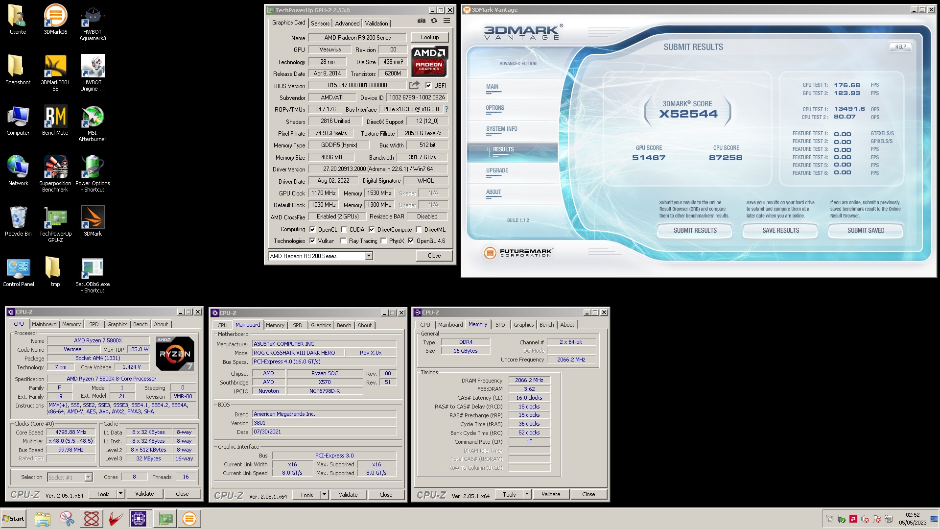Click the taskbar clock showing 02:52
This screenshot has width=940, height=529.
point(912,519)
